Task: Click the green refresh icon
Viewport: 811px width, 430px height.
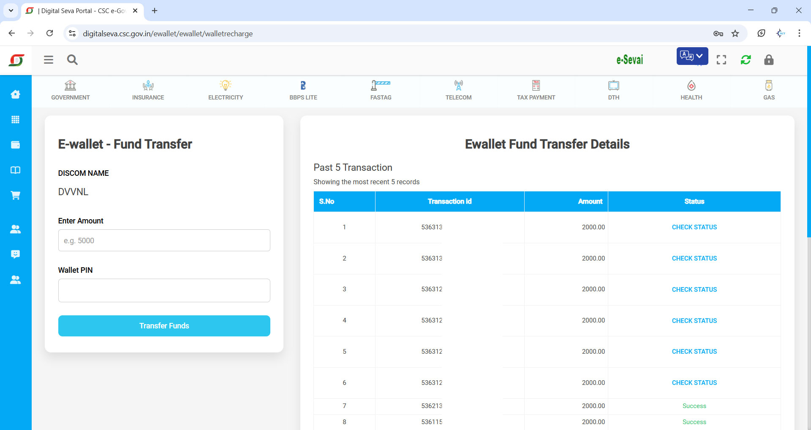Action: point(746,60)
